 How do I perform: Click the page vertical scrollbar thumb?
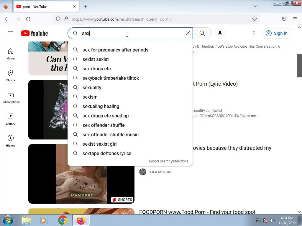tap(300, 66)
